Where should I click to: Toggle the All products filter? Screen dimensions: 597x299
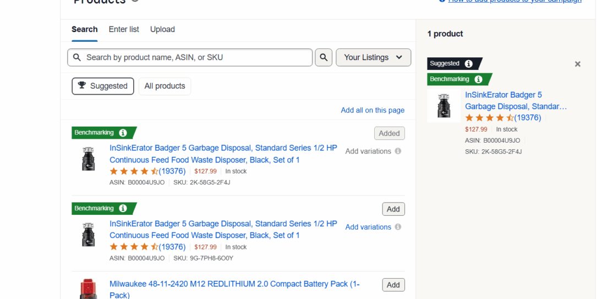click(165, 86)
